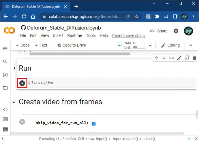
Task: Open the code snippets icon
Action: click(5, 109)
